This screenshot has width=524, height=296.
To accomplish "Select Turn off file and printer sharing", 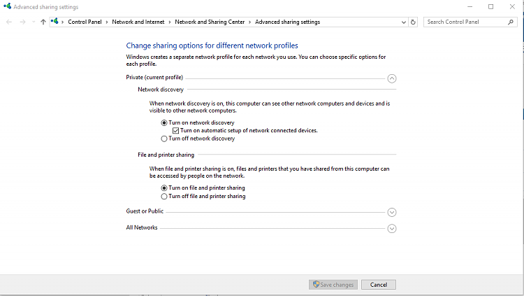I will tap(164, 197).
